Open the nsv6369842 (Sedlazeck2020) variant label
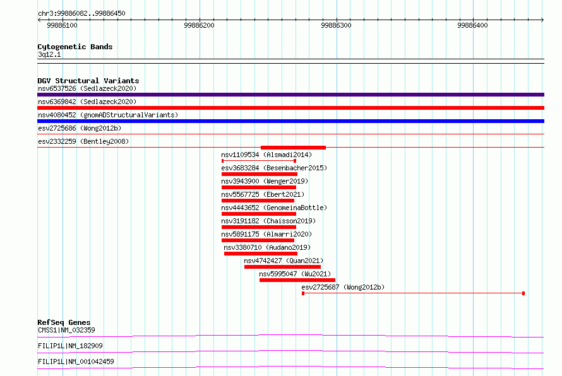 (x=87, y=102)
